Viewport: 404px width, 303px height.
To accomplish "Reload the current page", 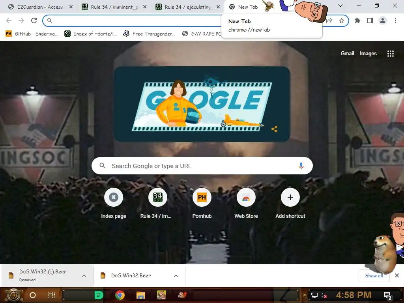I will (x=34, y=21).
